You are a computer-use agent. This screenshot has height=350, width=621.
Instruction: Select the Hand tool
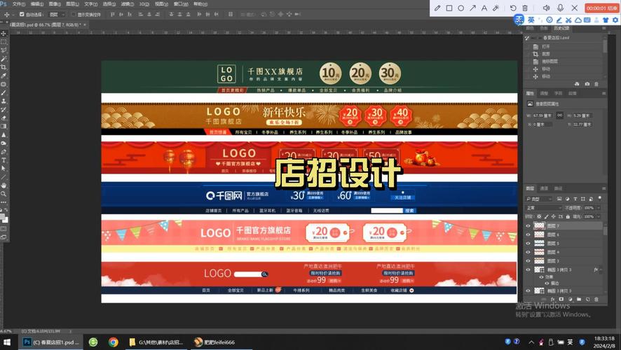point(4,185)
